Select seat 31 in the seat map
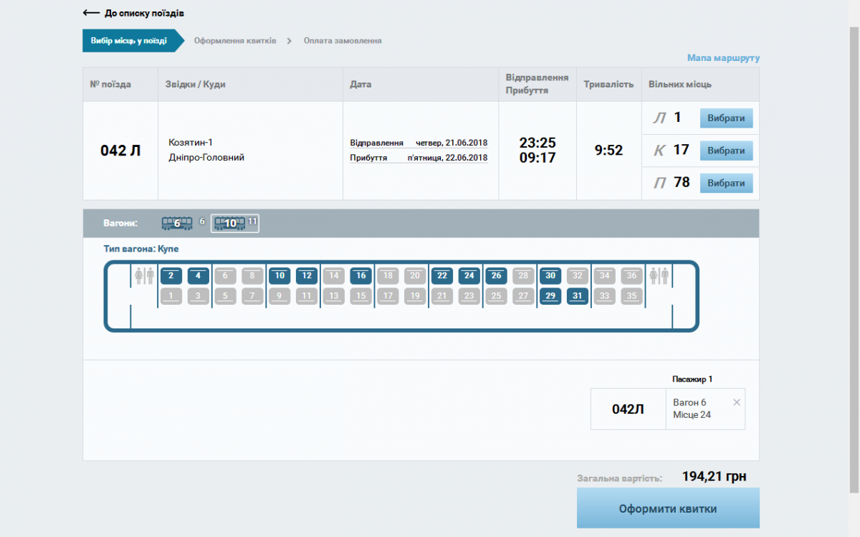This screenshot has width=860, height=537. tap(577, 295)
